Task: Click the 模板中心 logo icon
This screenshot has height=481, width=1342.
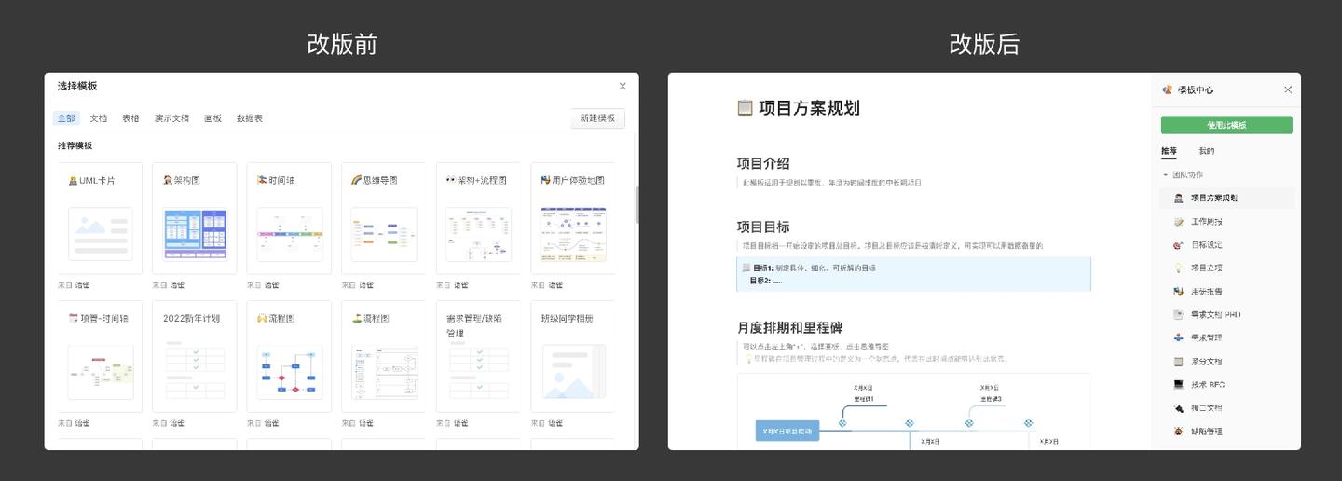Action: coord(1167,90)
